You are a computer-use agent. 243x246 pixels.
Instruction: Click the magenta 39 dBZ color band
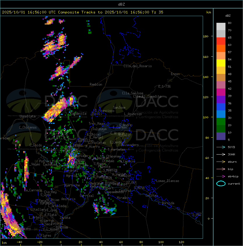coord(221,92)
